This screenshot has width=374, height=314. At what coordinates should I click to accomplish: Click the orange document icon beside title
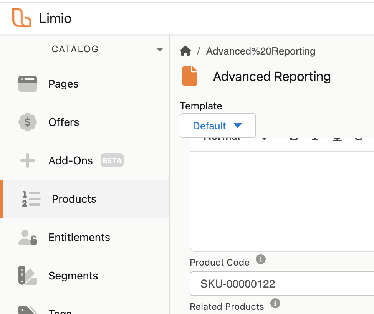pyautogui.click(x=190, y=76)
